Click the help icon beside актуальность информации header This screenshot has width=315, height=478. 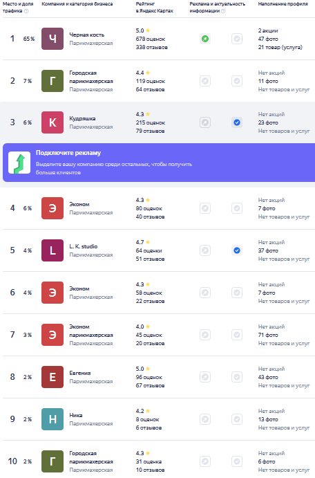pyautogui.click(x=223, y=11)
